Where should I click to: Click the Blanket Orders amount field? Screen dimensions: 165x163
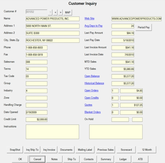[x=131, y=112]
